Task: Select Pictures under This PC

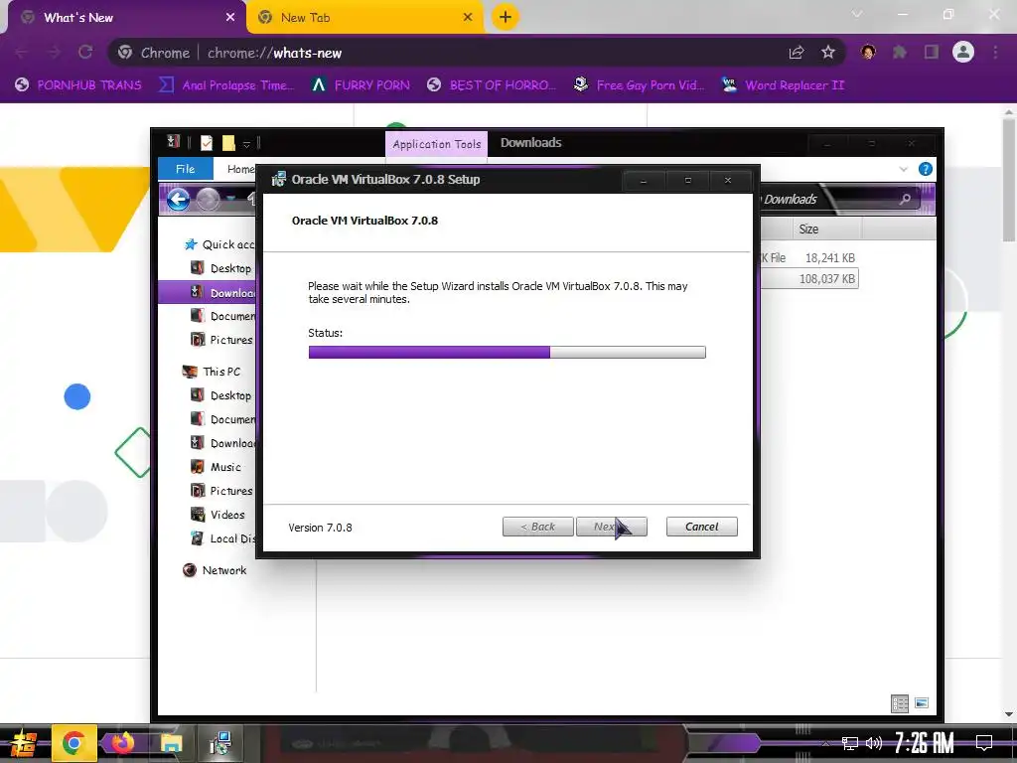Action: [x=221, y=491]
